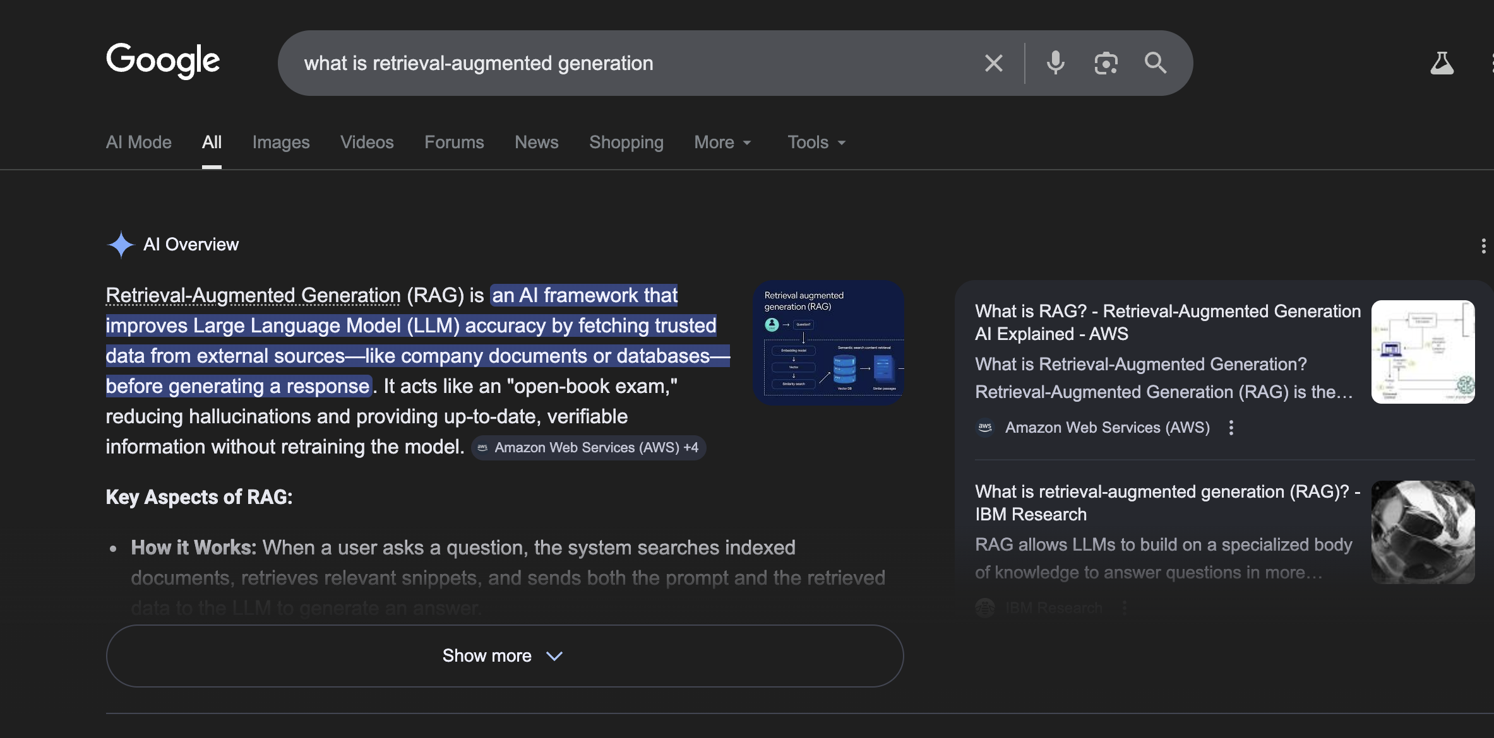
Task: Open Google Lens image search
Action: tap(1106, 63)
